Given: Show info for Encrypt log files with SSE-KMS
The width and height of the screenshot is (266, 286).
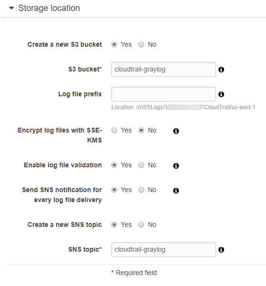Looking at the screenshot, I should 176,131.
